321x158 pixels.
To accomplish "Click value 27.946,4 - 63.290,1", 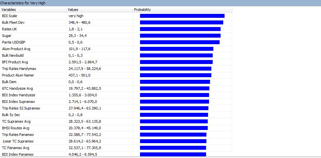I will click(x=85, y=108).
